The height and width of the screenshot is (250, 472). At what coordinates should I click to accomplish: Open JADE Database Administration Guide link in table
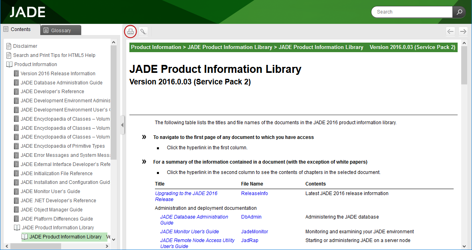[194, 220]
